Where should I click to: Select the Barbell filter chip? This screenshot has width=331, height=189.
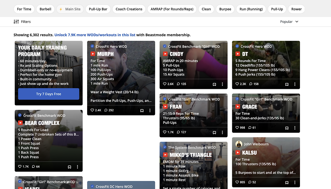pyautogui.click(x=46, y=9)
